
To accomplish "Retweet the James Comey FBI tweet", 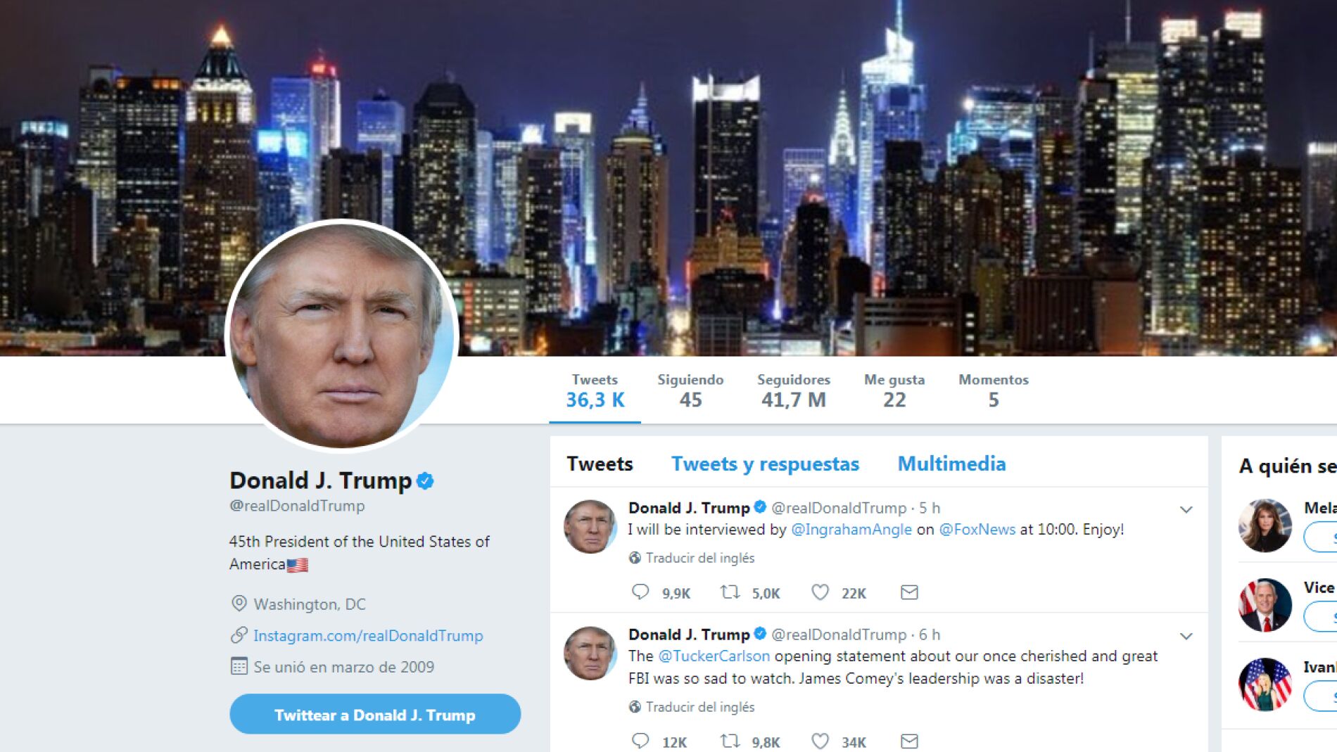I will point(730,741).
